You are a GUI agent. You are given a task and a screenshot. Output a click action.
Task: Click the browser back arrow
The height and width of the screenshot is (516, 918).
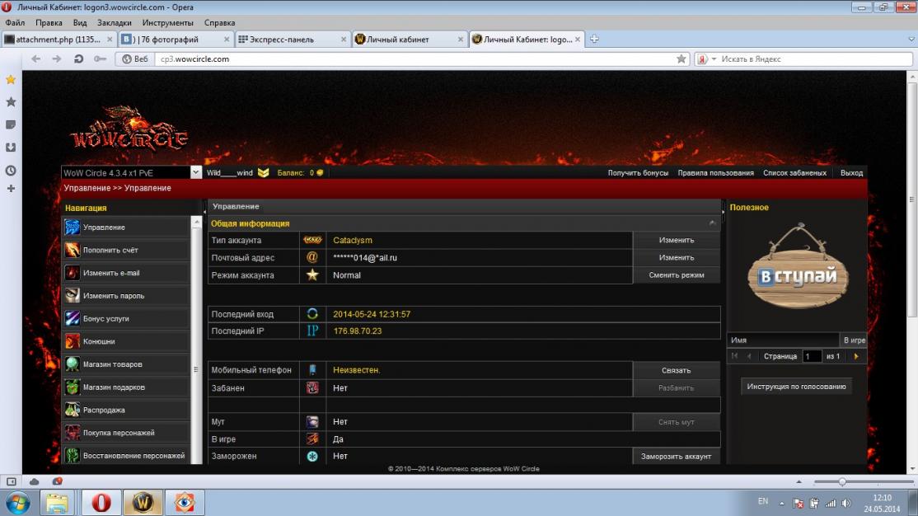tap(36, 59)
